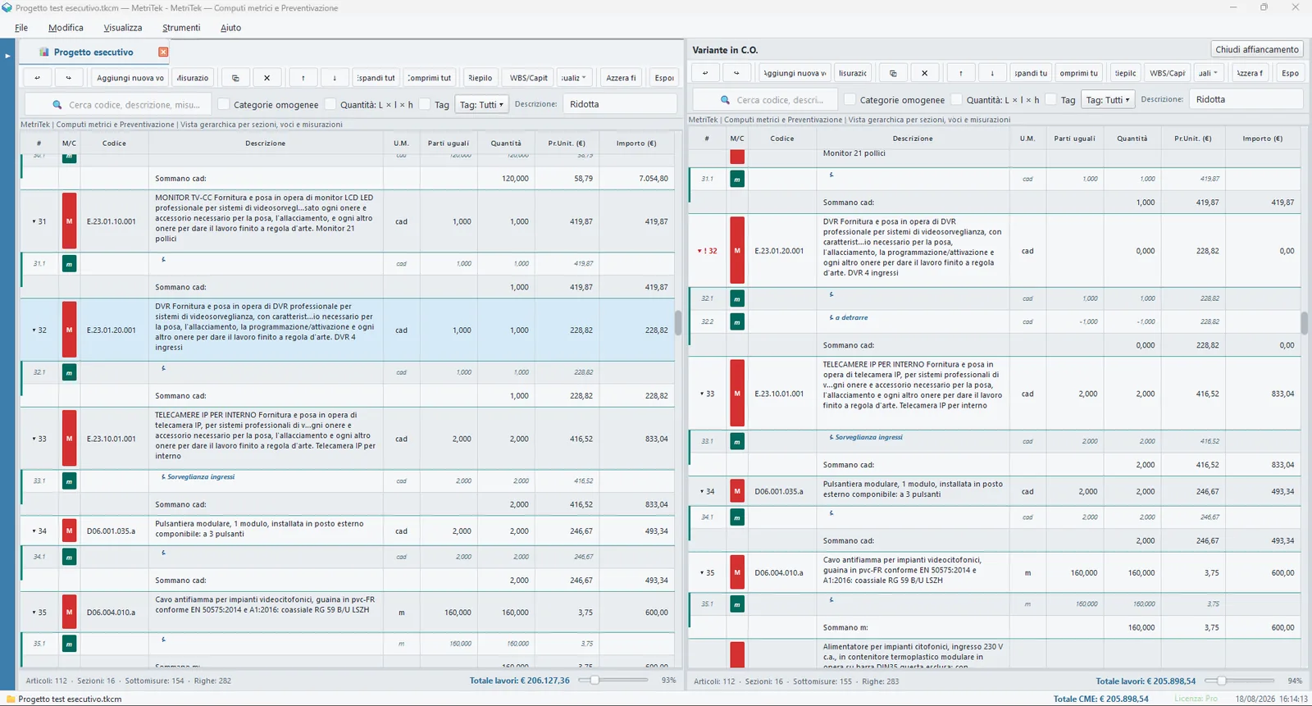The height and width of the screenshot is (706, 1312).
Task: Click redo arrow in Progetto esecutivo toolbar
Action: [x=69, y=78]
